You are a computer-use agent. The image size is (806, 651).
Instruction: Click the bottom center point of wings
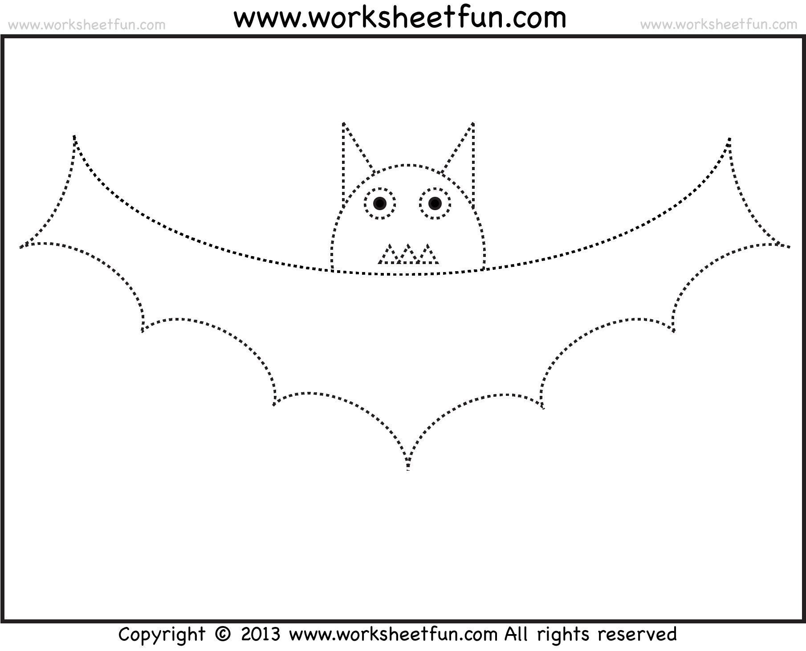coord(408,468)
